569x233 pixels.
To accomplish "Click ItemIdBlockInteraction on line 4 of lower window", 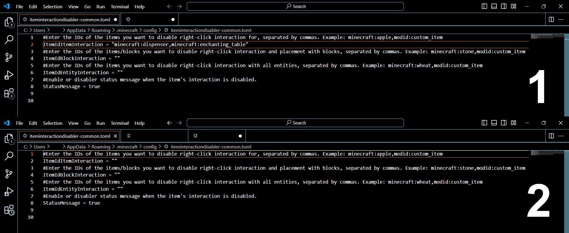I will click(74, 175).
